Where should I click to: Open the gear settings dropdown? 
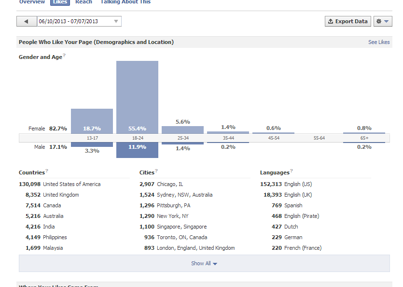click(383, 21)
